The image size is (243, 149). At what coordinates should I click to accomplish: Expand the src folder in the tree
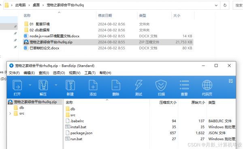[x=10, y=113]
